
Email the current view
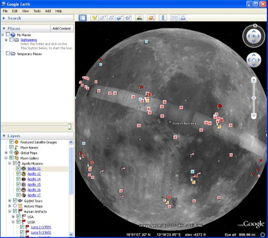[174, 18]
